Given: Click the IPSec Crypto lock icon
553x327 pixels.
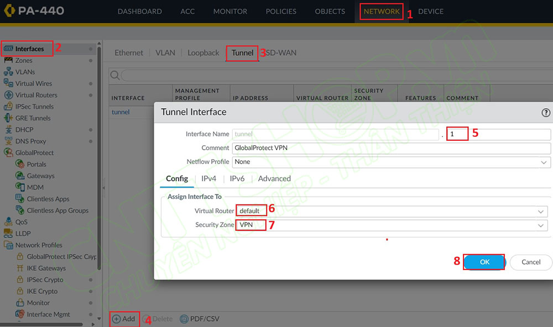Looking at the screenshot, I should (x=20, y=279).
